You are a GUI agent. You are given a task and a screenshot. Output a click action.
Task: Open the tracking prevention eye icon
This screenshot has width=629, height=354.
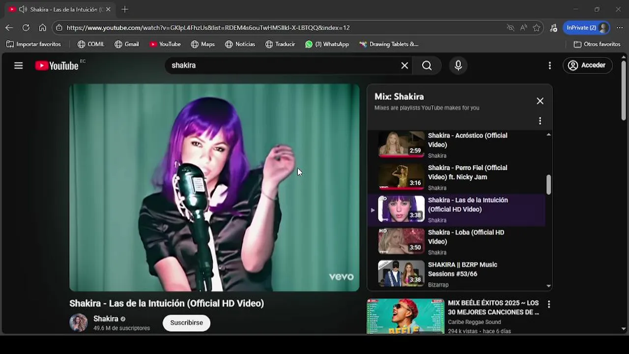pos(511,28)
